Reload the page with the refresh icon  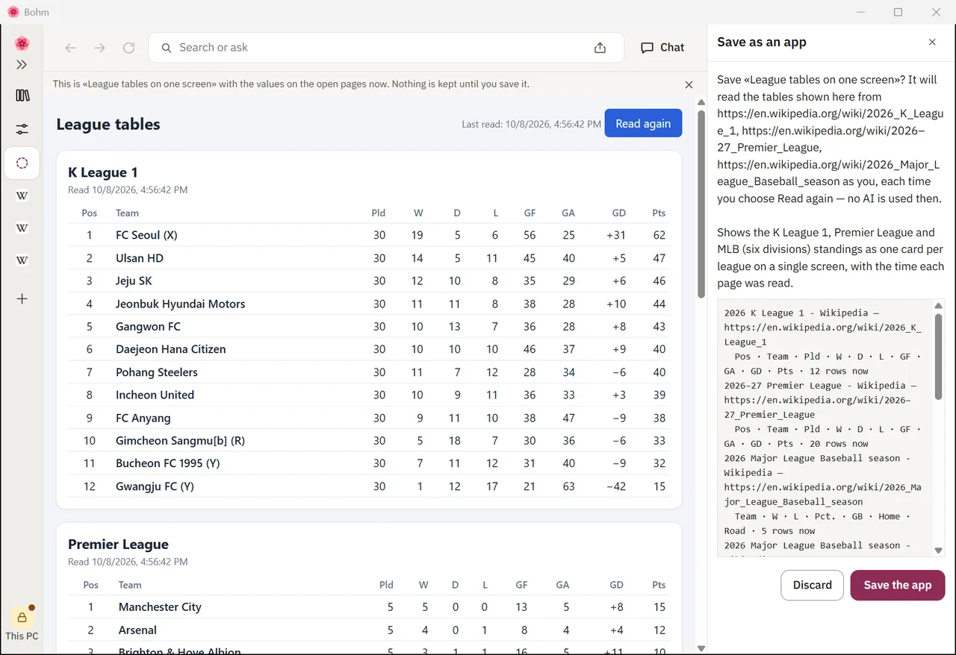(x=129, y=48)
